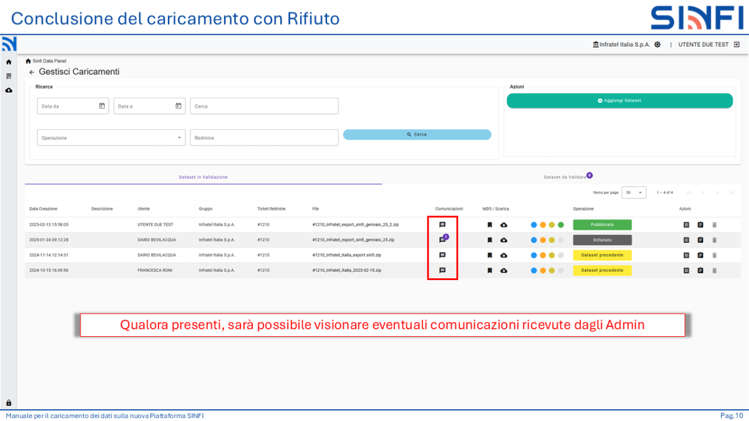Click MD5 bookmark icon on Pubblicato row
749x421 pixels.
click(490, 224)
